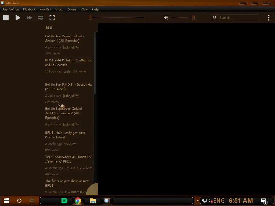The height and width of the screenshot is (206, 275).
Task: Open the Windows Start menu
Action: [6, 201]
